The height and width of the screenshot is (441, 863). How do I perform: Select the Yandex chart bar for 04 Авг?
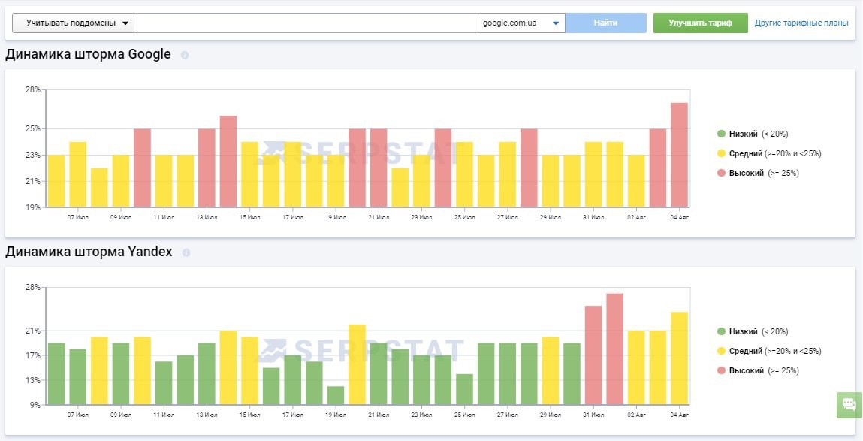click(x=679, y=358)
